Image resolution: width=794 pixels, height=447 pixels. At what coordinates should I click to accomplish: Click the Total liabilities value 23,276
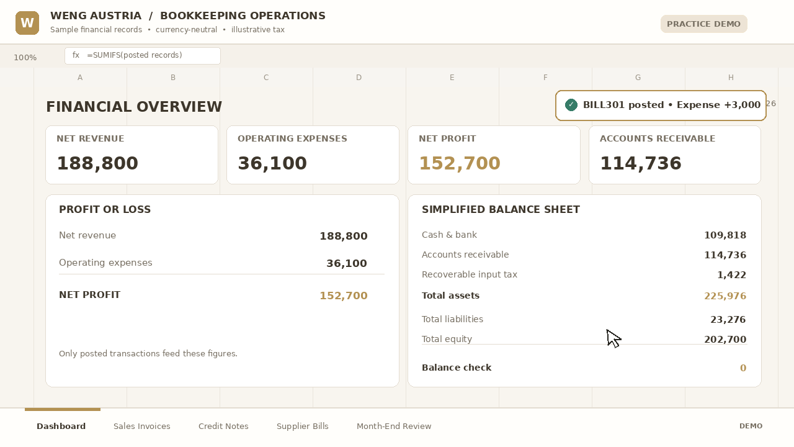(x=728, y=320)
